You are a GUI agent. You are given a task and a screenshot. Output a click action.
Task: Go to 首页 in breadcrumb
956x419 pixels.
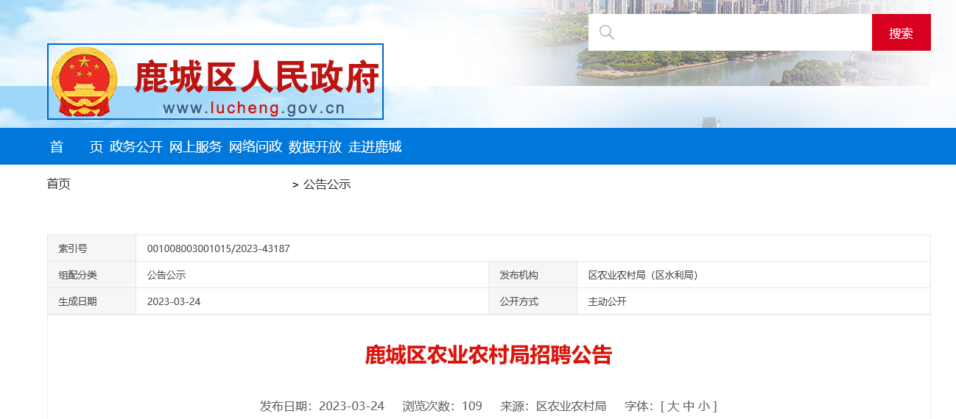(59, 184)
